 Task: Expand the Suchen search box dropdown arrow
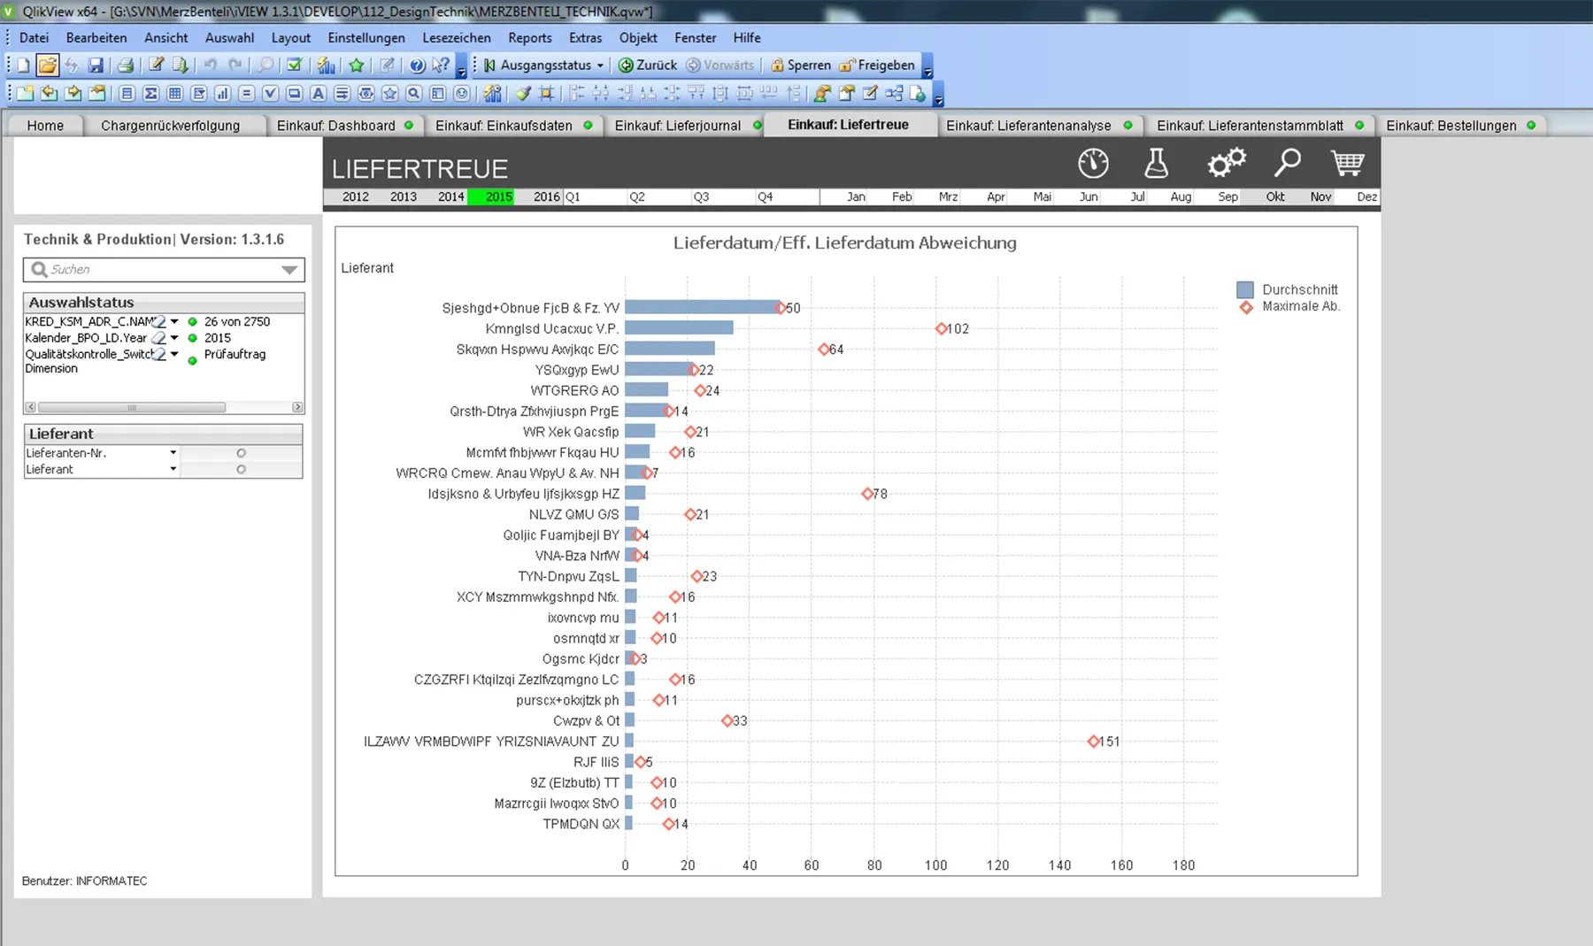289,270
